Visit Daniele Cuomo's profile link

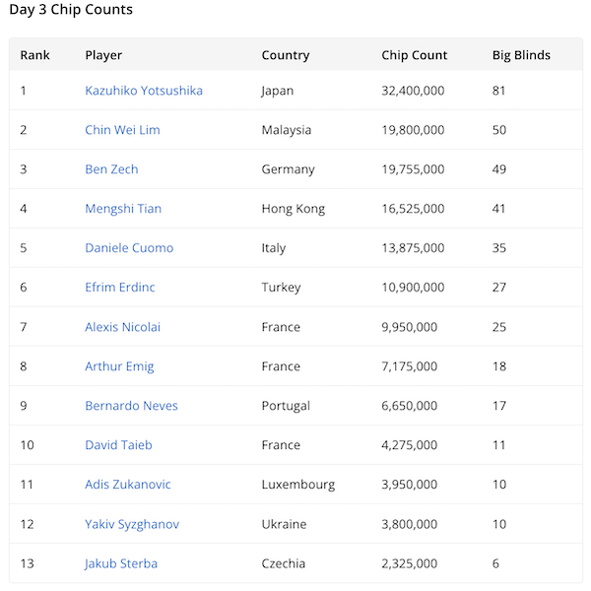click(x=129, y=248)
